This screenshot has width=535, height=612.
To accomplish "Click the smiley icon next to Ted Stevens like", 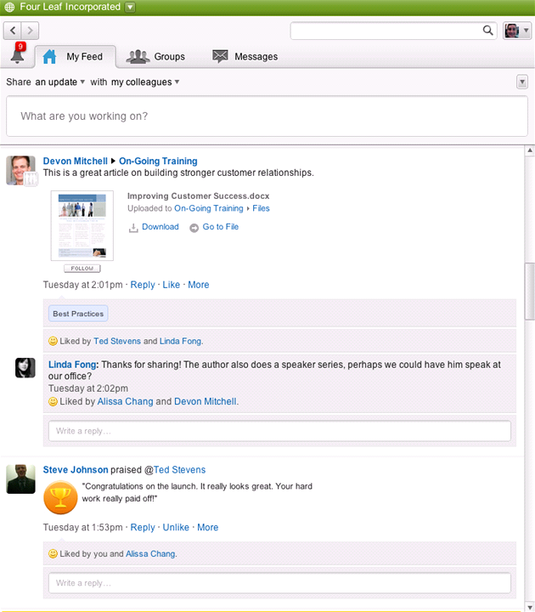I will 53,341.
